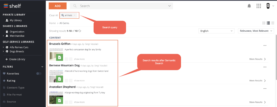The height and width of the screenshot is (107, 277).
Task: Expand the Merchandise library
Action: click(x=3, y=36)
